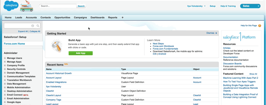Open the Force.com Fundamentals link

click(x=165, y=49)
